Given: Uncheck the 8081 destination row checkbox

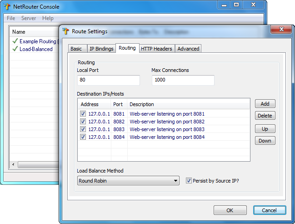Looking at the screenshot, I should [x=83, y=114].
